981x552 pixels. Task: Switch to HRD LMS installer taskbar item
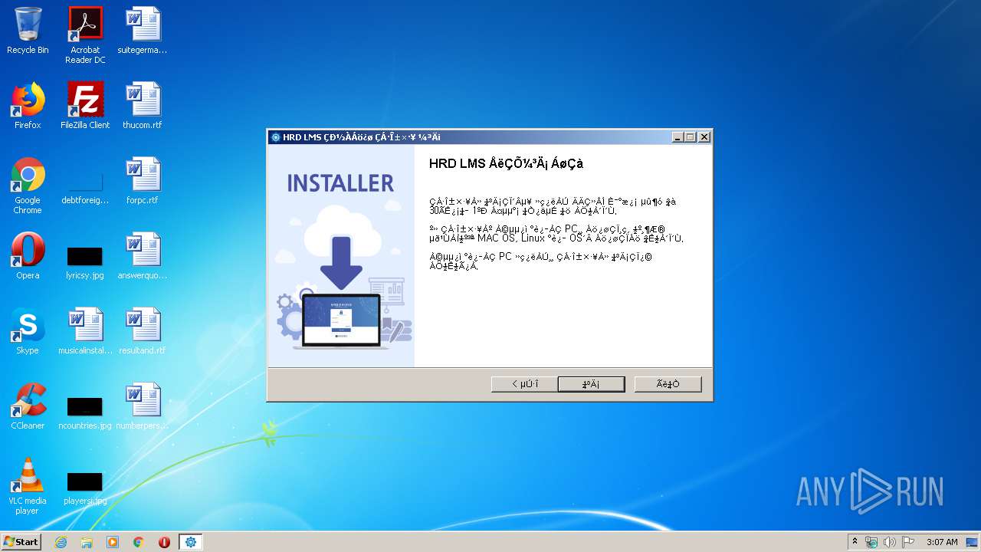[x=190, y=542]
